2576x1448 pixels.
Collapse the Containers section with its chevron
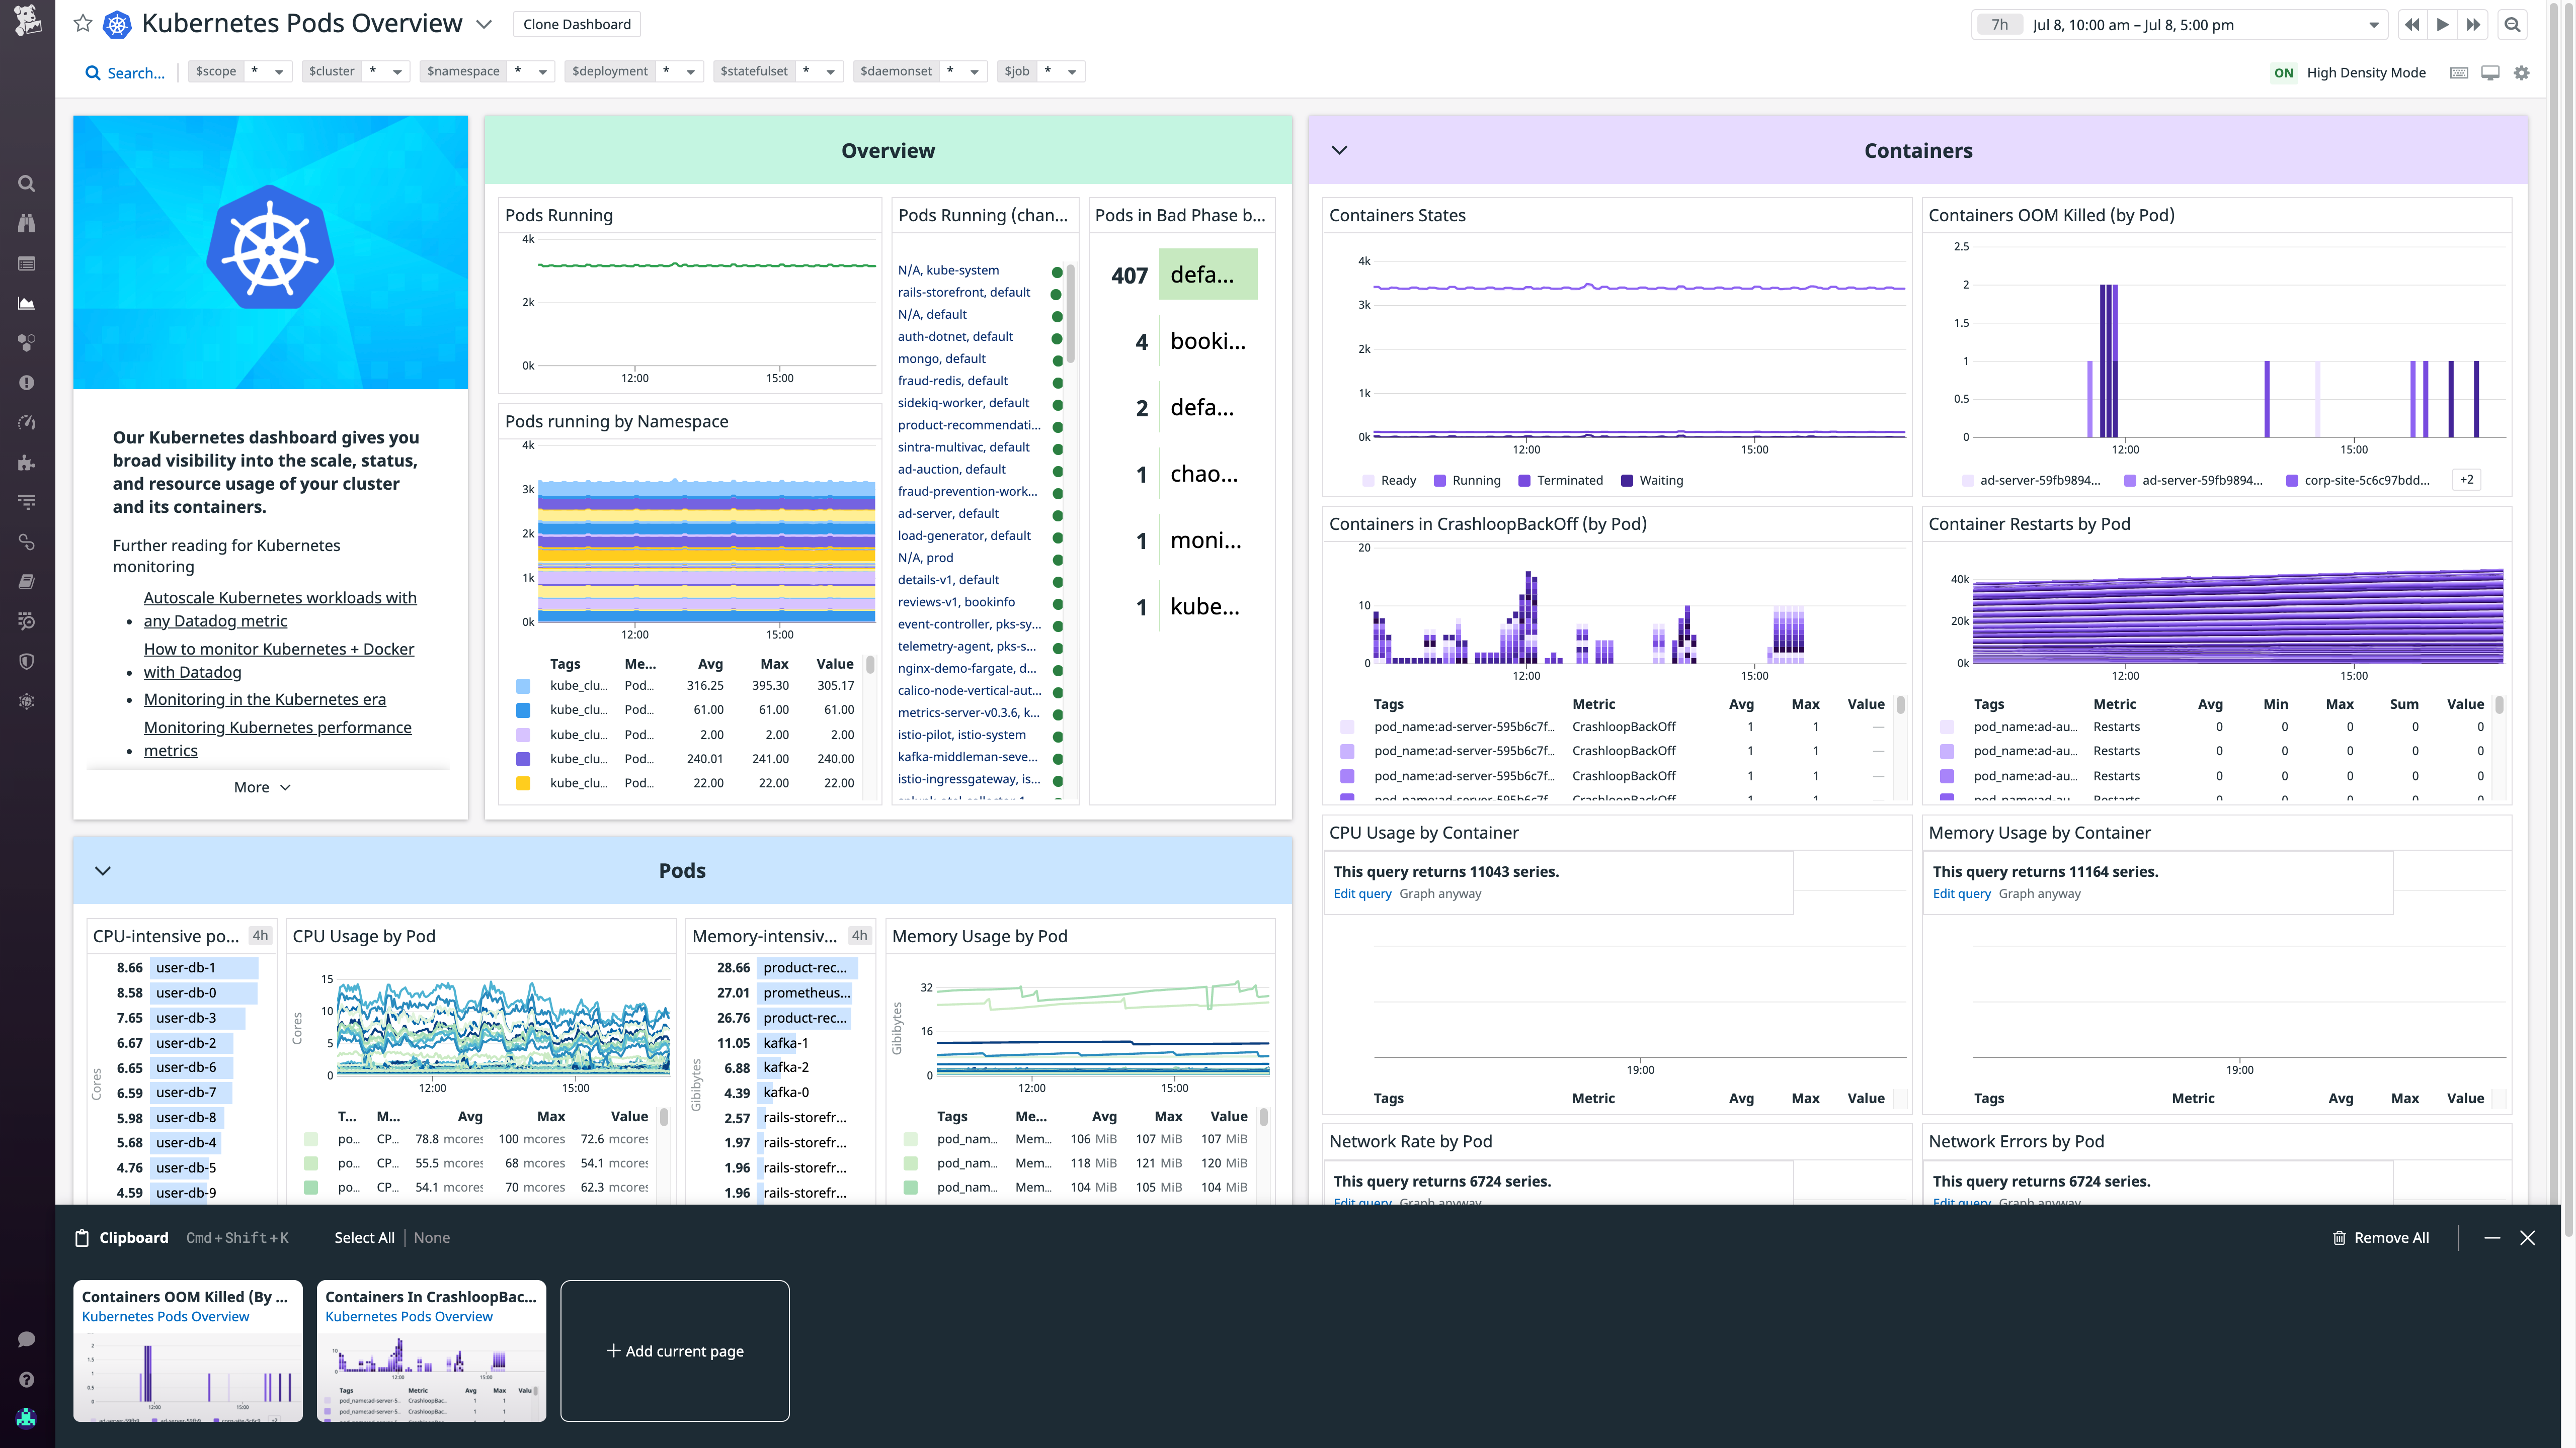(x=1339, y=150)
